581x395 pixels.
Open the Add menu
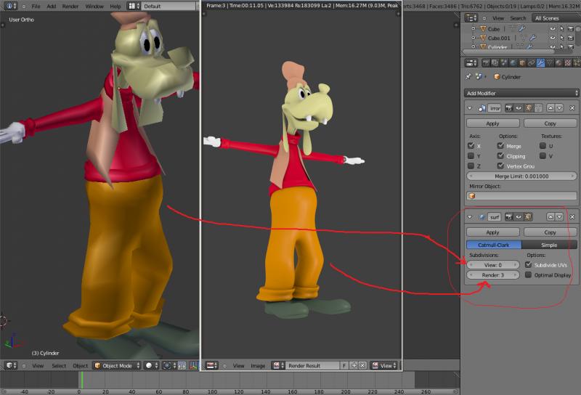coord(52,6)
